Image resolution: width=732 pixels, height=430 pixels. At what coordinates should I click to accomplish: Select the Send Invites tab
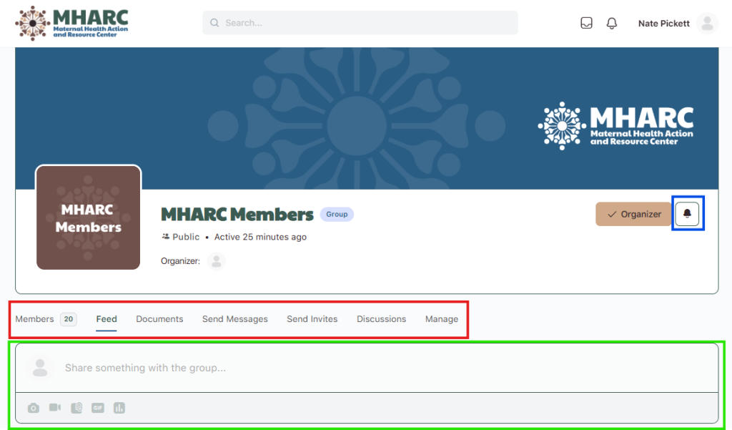click(312, 319)
